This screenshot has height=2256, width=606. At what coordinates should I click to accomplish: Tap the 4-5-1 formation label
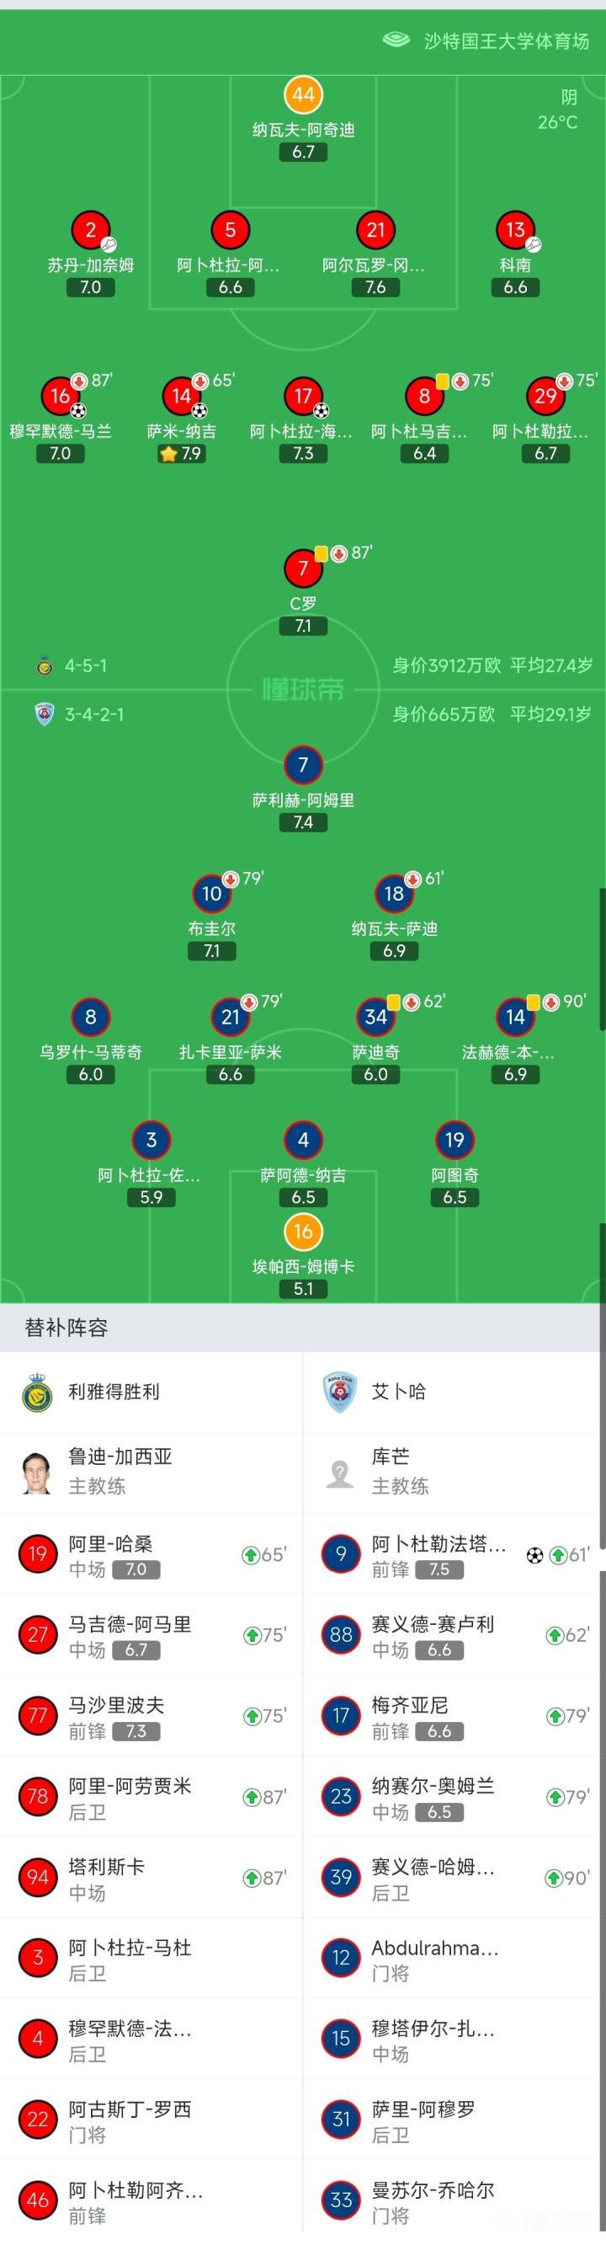pos(86,666)
